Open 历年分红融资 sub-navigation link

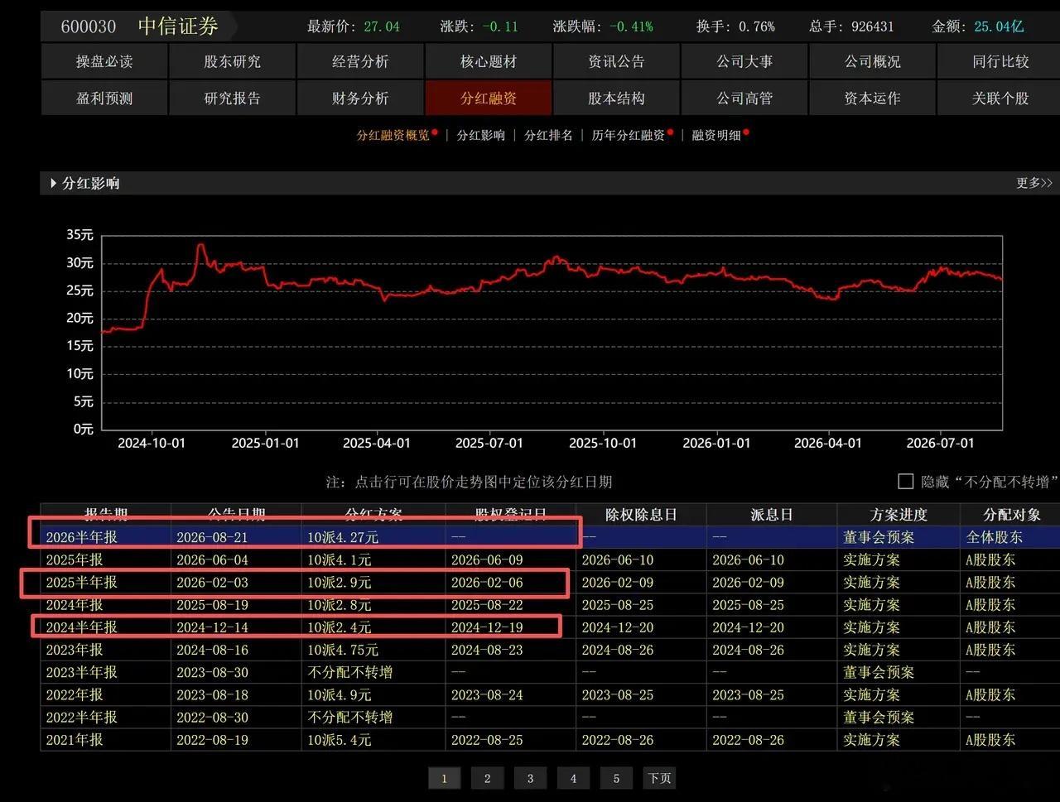pos(628,135)
